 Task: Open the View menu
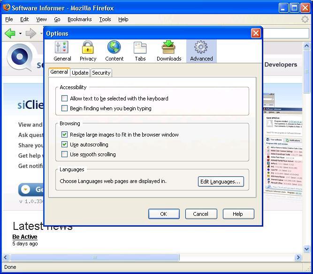[41, 19]
